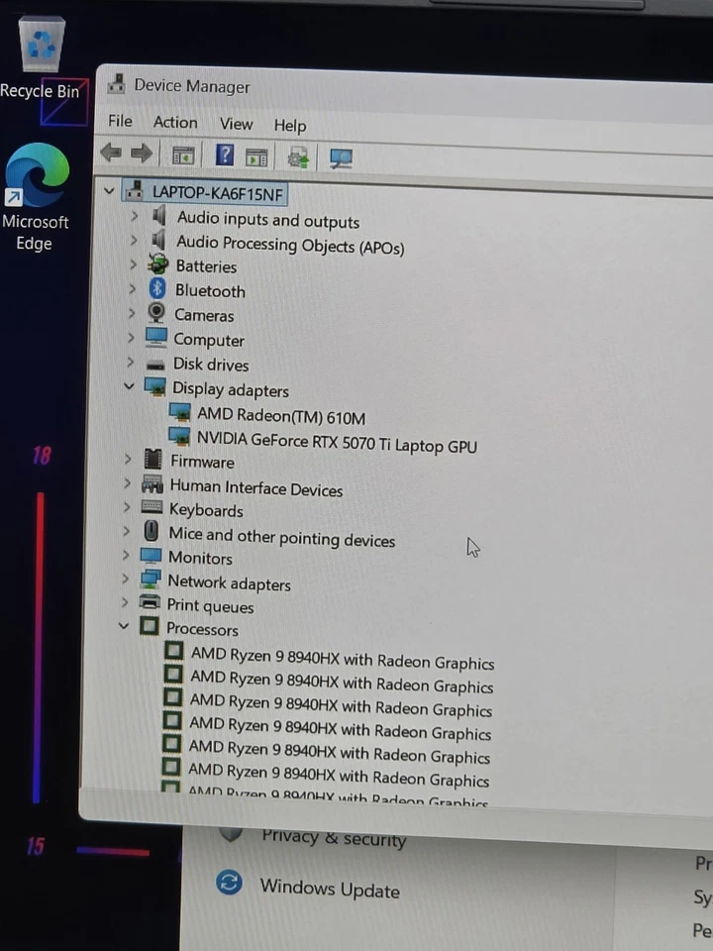Click the blue question mark Help toolbar icon
This screenshot has height=951, width=713.
click(225, 156)
